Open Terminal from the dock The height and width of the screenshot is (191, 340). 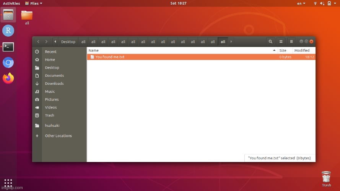(x=8, y=47)
